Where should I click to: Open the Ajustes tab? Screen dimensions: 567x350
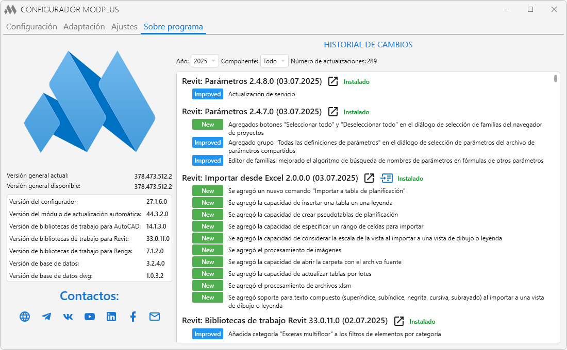click(124, 27)
